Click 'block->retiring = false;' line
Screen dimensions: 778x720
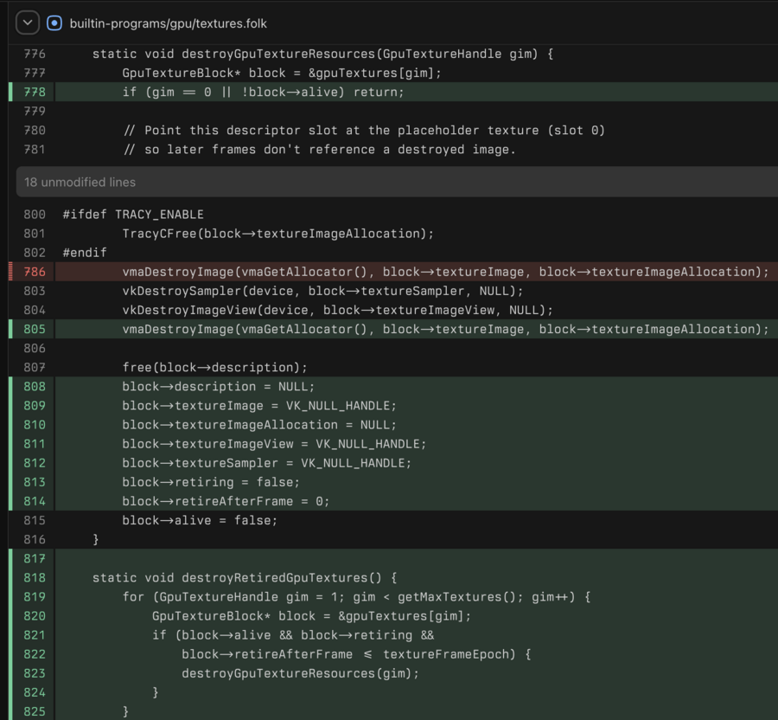(x=211, y=482)
